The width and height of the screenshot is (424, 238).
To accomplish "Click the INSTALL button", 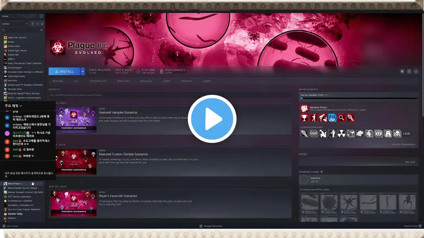I will 64,71.
